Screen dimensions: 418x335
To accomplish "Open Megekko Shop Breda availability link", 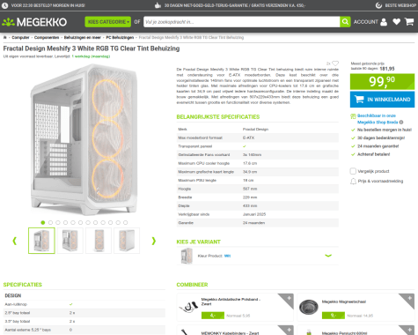I will click(x=378, y=119).
